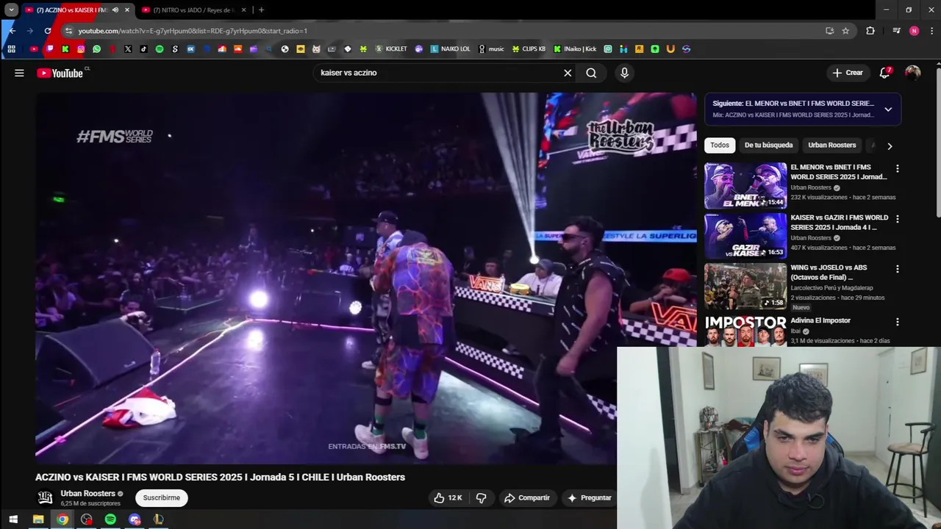The image size is (941, 529).
Task: Open the account avatar menu on YouTube
Action: pyautogui.click(x=912, y=73)
